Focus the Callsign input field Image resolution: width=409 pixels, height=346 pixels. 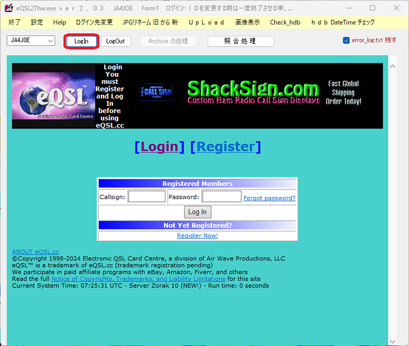click(x=147, y=196)
